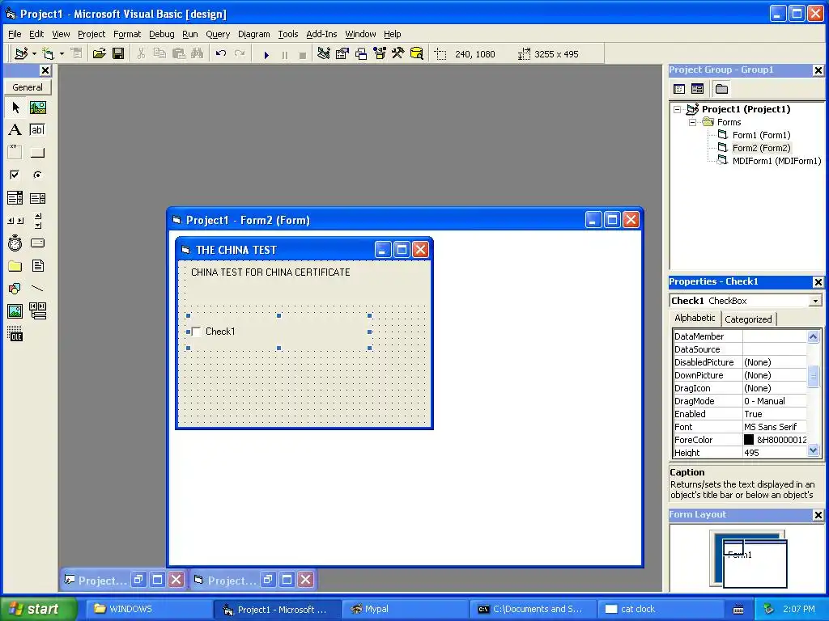Open the File menu
829x621 pixels.
pyautogui.click(x=15, y=34)
